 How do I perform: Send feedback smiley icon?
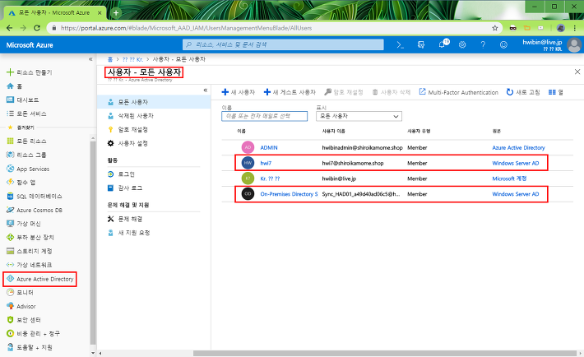[503, 44]
